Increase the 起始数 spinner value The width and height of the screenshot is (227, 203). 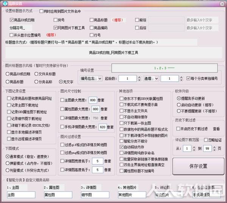coord(139,77)
